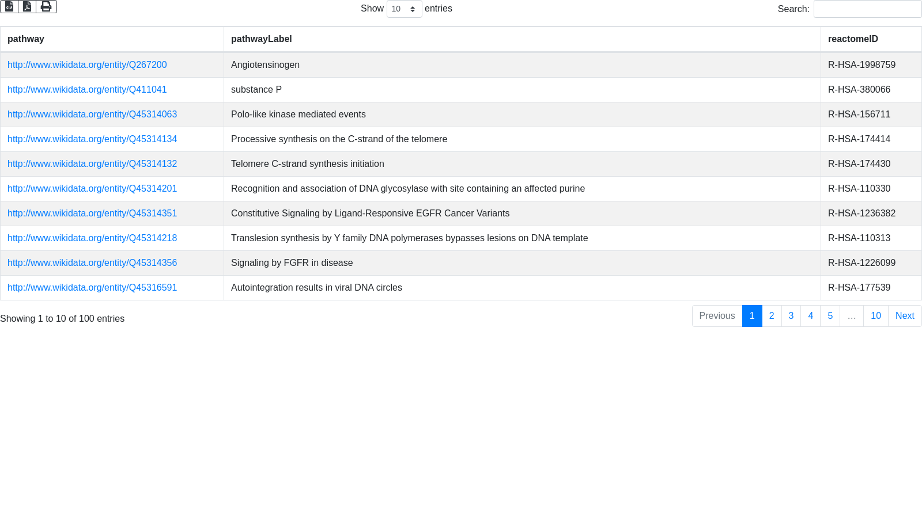
Task: Sort by the reactomeID column header
Action: click(x=871, y=39)
